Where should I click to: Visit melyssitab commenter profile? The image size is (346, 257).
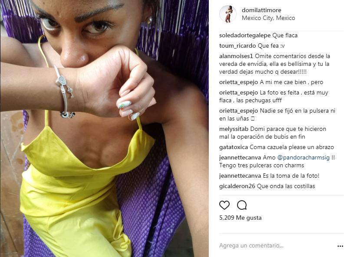tap(234, 129)
